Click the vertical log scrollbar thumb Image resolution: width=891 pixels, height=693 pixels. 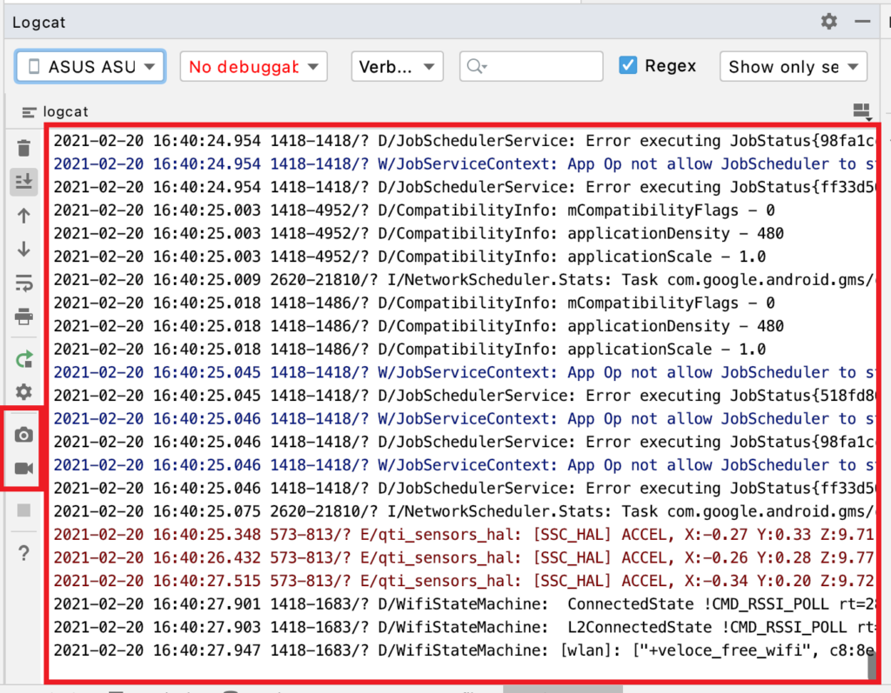coord(872,664)
